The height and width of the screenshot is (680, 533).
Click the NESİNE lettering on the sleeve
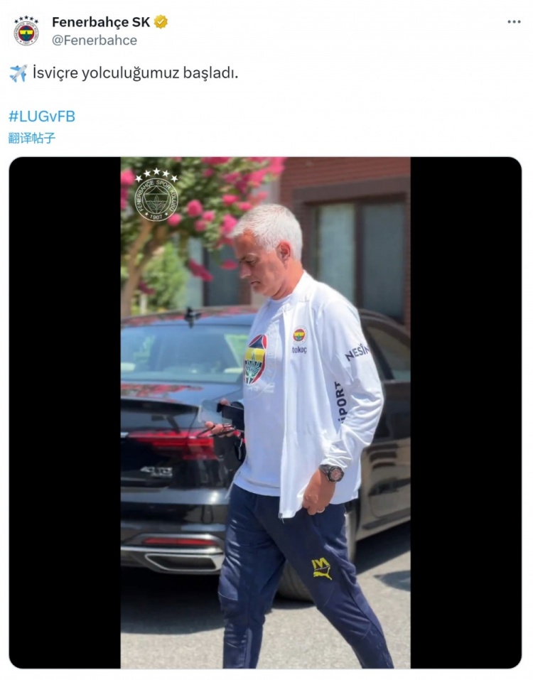point(357,352)
